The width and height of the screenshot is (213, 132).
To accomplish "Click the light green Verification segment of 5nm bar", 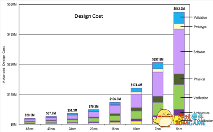I will pos(179,97).
